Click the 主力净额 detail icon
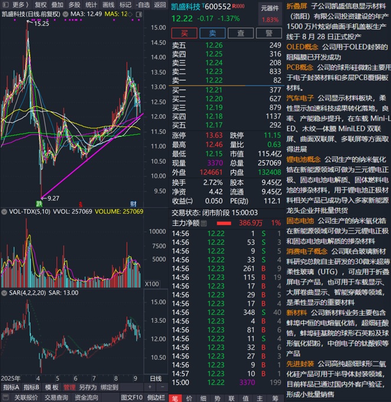 203,223
